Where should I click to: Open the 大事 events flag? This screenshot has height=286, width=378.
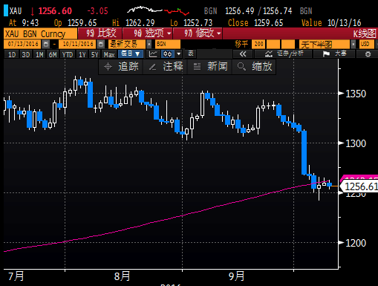coord(334,53)
